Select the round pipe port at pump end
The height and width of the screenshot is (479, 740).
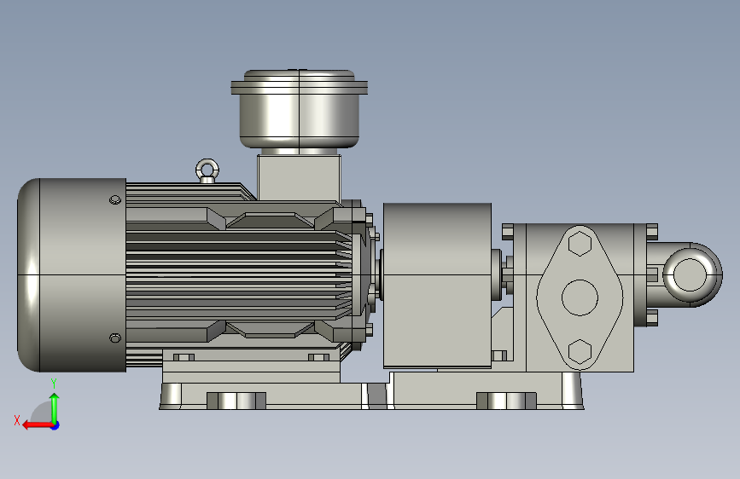point(690,274)
